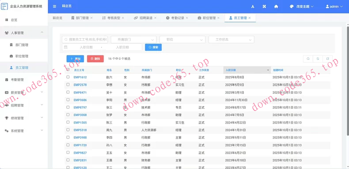Close the 部门管理 tab
Viewport: 349px width, 169px height.
point(91,18)
